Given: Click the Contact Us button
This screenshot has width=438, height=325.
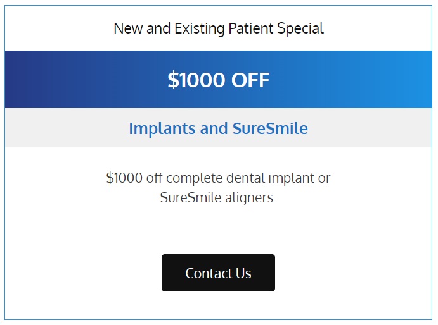Looking at the screenshot, I should (218, 273).
